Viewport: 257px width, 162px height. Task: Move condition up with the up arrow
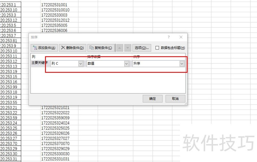pyautogui.click(x=120, y=48)
